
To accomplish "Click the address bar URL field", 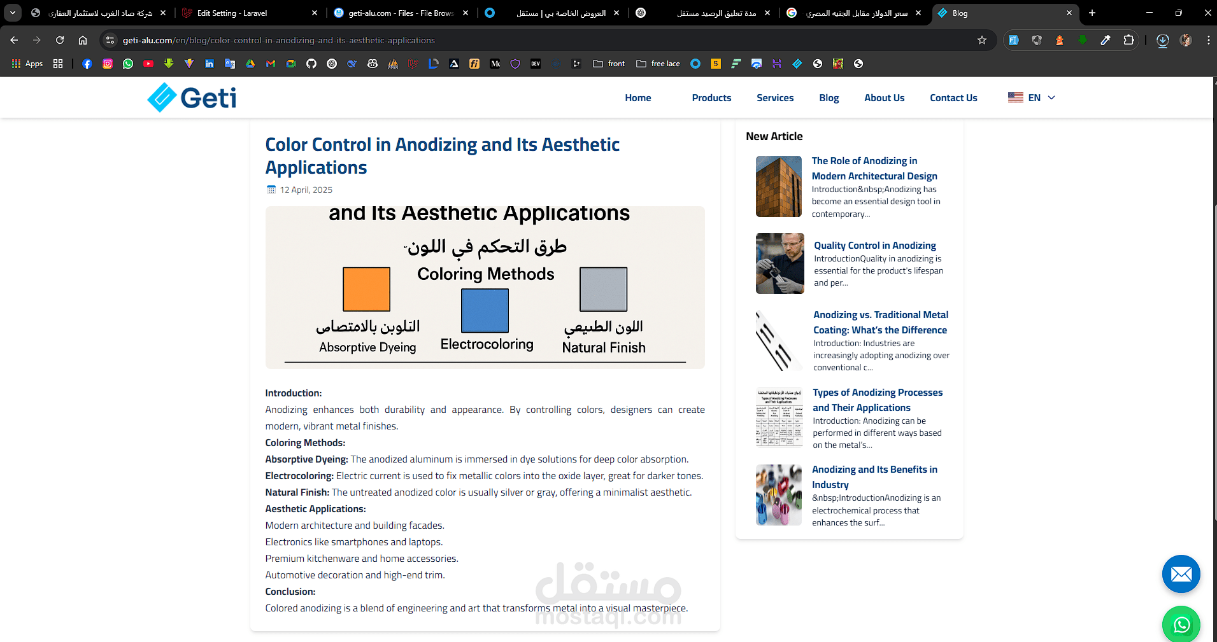I will [x=548, y=40].
